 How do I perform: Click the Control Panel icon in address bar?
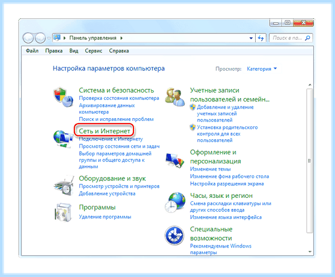point(57,38)
